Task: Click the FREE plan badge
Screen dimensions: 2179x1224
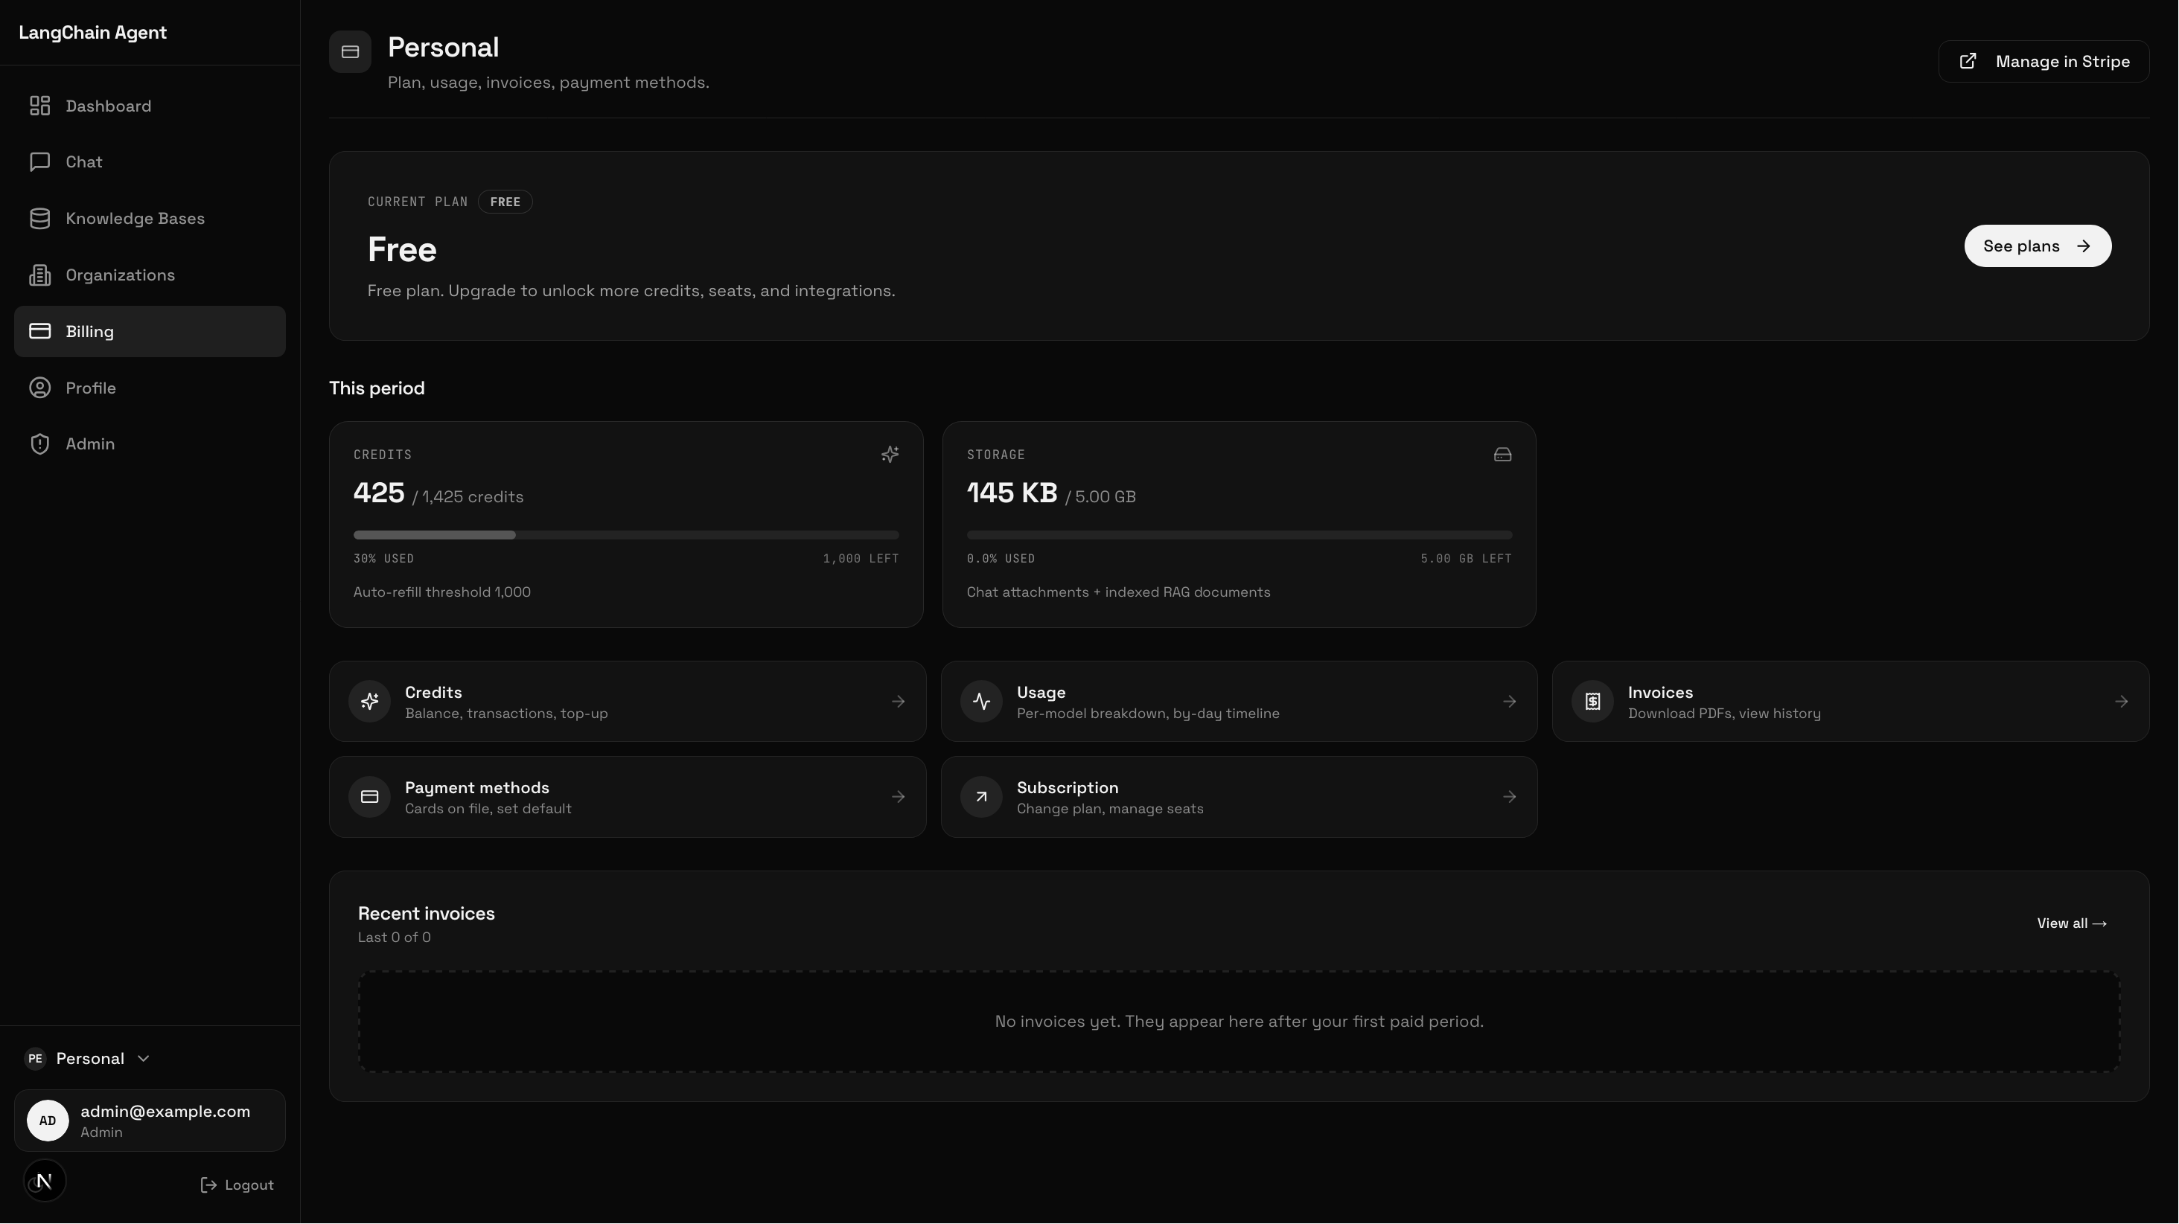Action: pos(505,202)
